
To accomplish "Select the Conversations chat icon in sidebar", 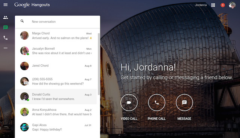I will [x=6, y=28].
